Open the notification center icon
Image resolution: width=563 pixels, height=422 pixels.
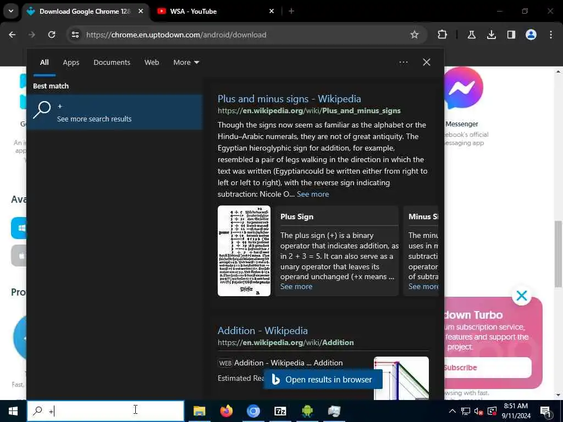pos(545,411)
